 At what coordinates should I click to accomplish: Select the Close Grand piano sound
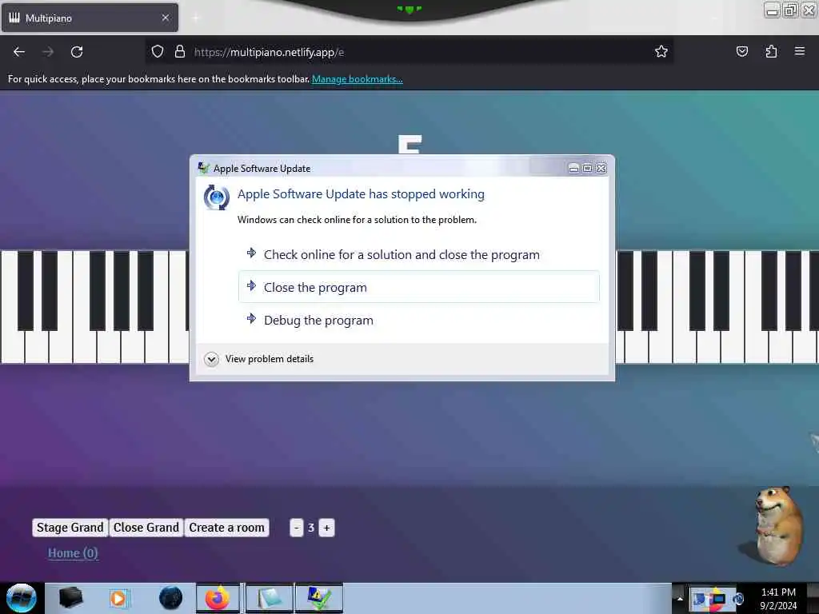tap(146, 528)
